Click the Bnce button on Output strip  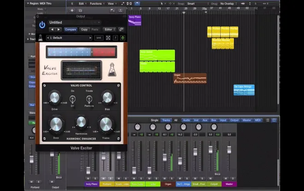(x=217, y=174)
